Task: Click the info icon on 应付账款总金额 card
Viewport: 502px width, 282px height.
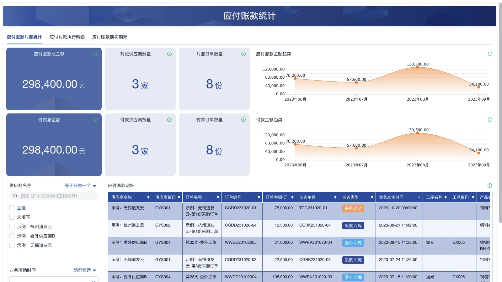Action: [x=96, y=54]
